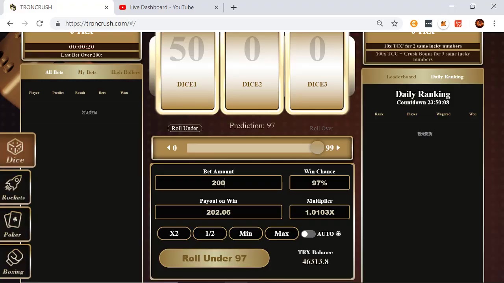The image size is (504, 283).
Task: Open the Rockets game from sidebar
Action: coord(15,187)
